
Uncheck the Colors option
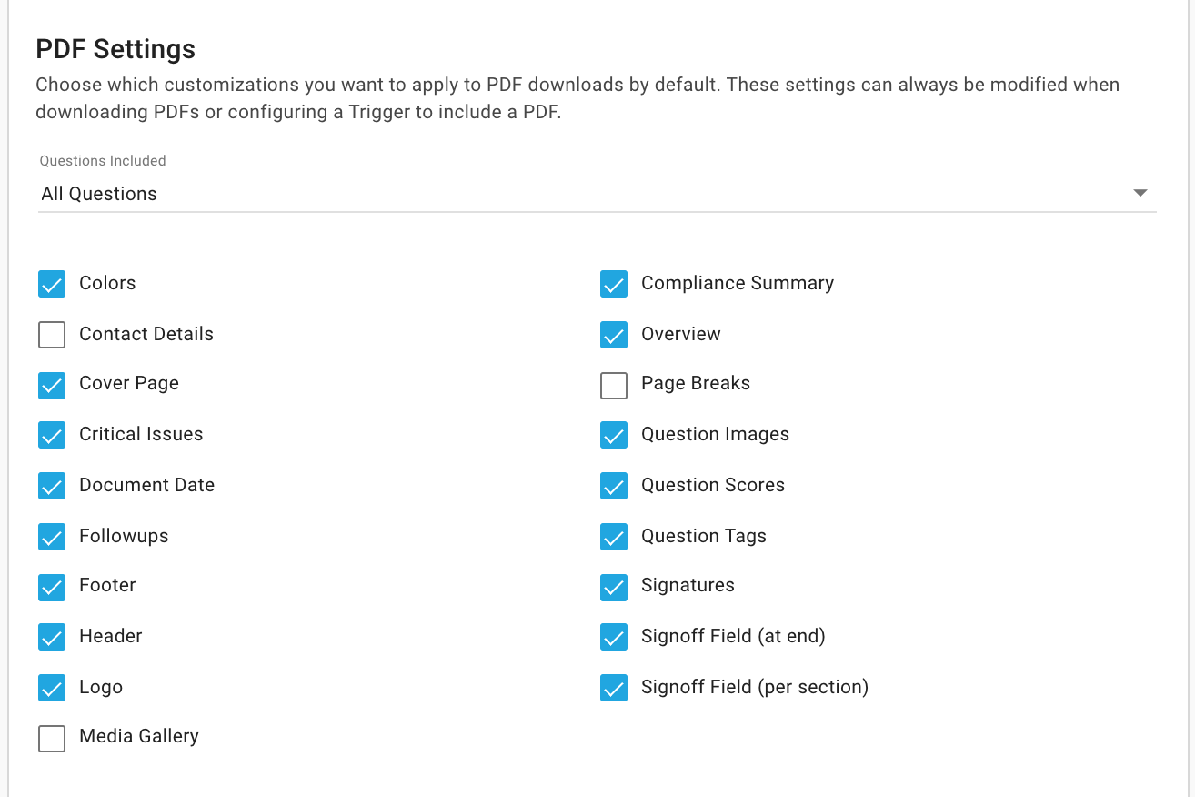[x=52, y=284]
